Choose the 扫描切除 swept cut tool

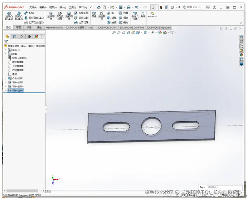81,13
